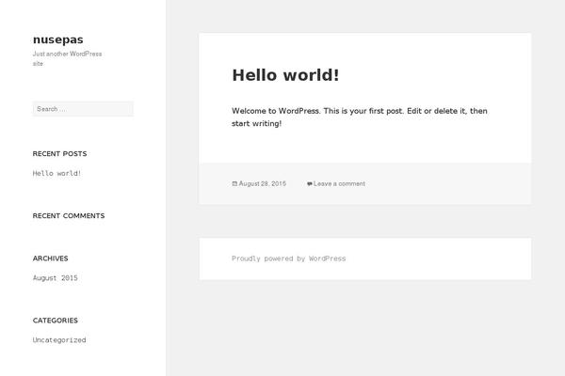Open the Uncategorized category link

point(58,340)
